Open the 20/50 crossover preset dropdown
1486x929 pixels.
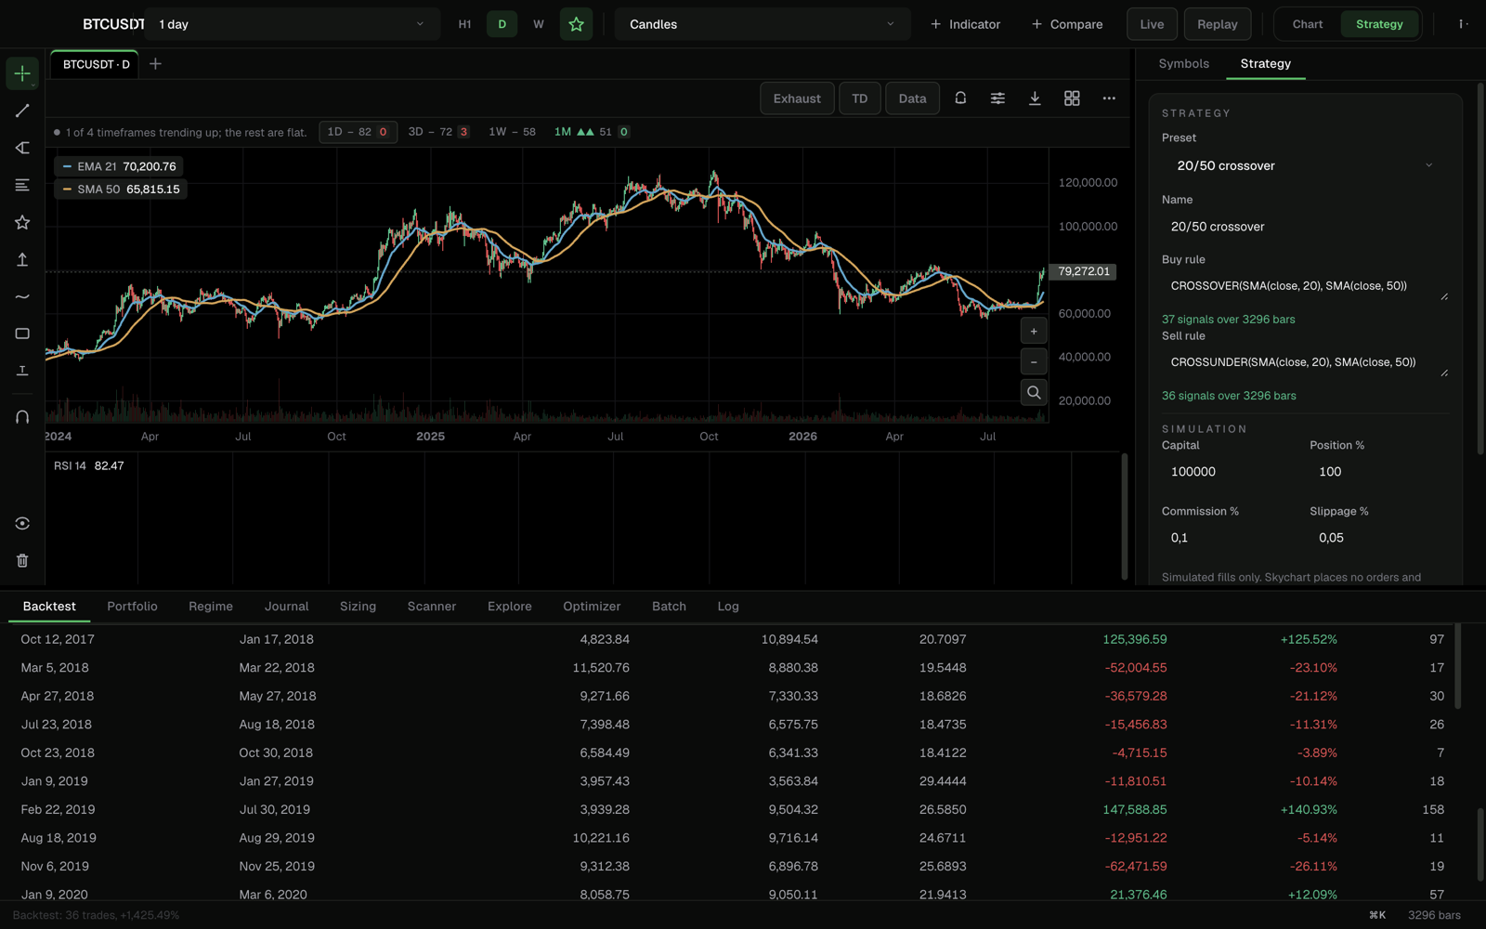[1305, 165]
